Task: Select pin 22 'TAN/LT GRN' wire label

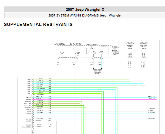Action: (39, 107)
